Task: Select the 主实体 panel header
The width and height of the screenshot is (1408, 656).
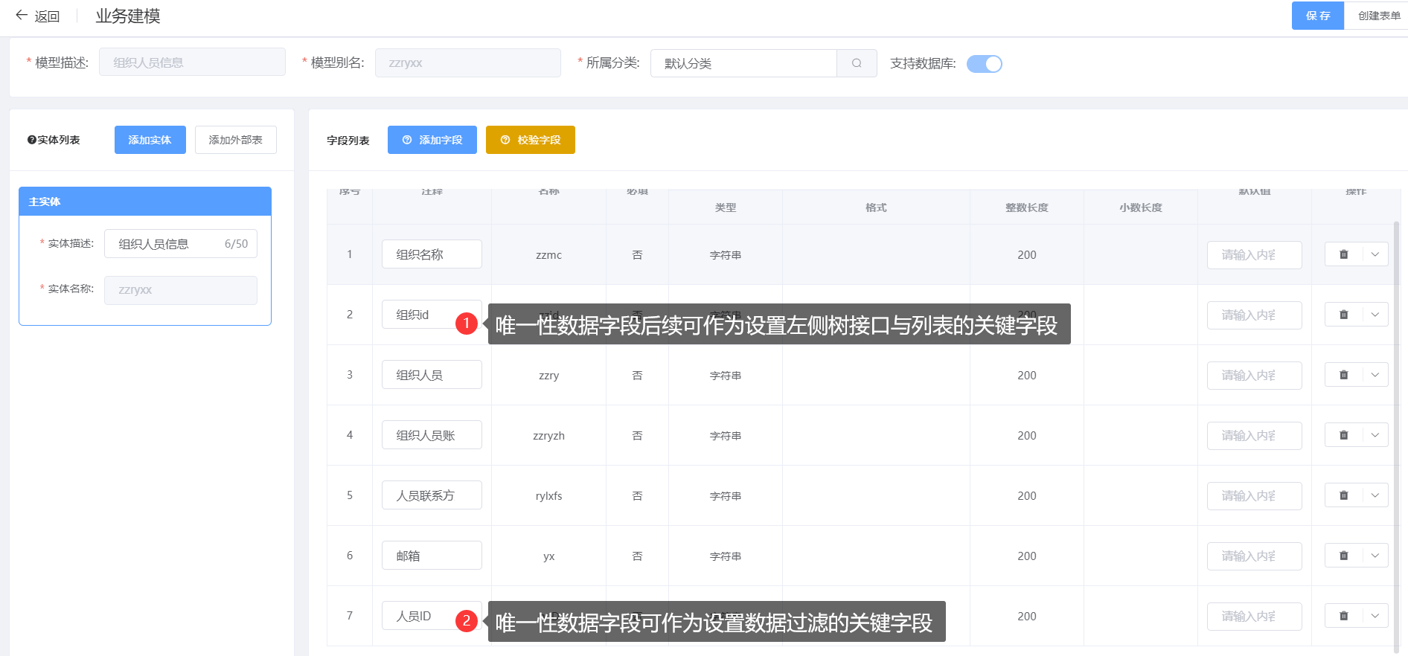Action: 145,202
